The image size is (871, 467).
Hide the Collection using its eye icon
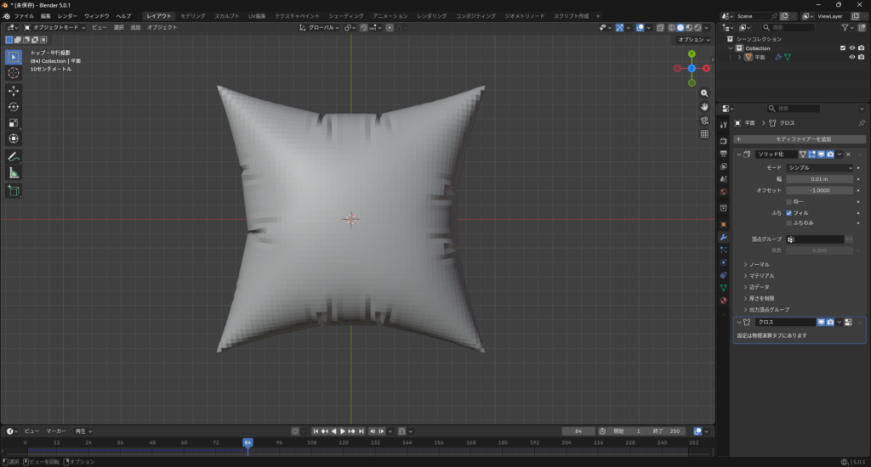pos(851,48)
